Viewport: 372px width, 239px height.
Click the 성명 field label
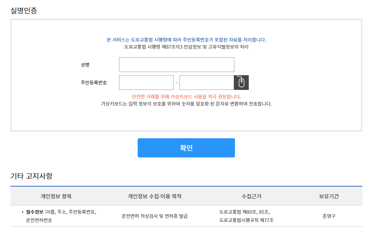tap(85, 65)
